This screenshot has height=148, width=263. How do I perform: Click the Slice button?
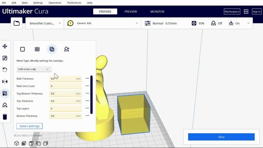point(221,137)
